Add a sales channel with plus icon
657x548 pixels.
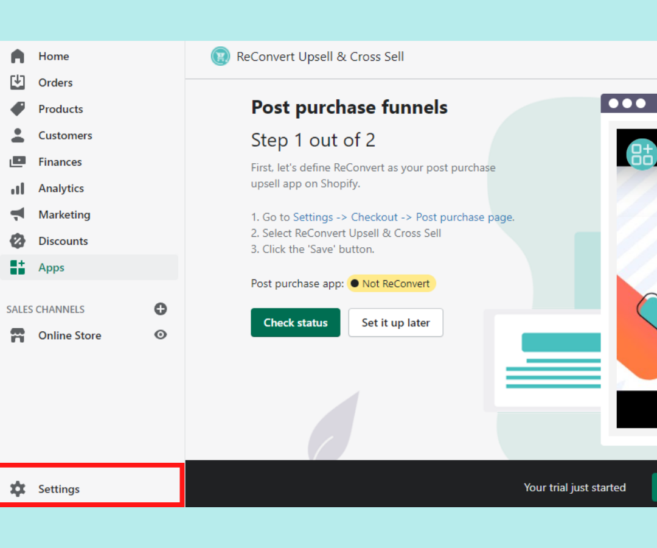point(161,309)
